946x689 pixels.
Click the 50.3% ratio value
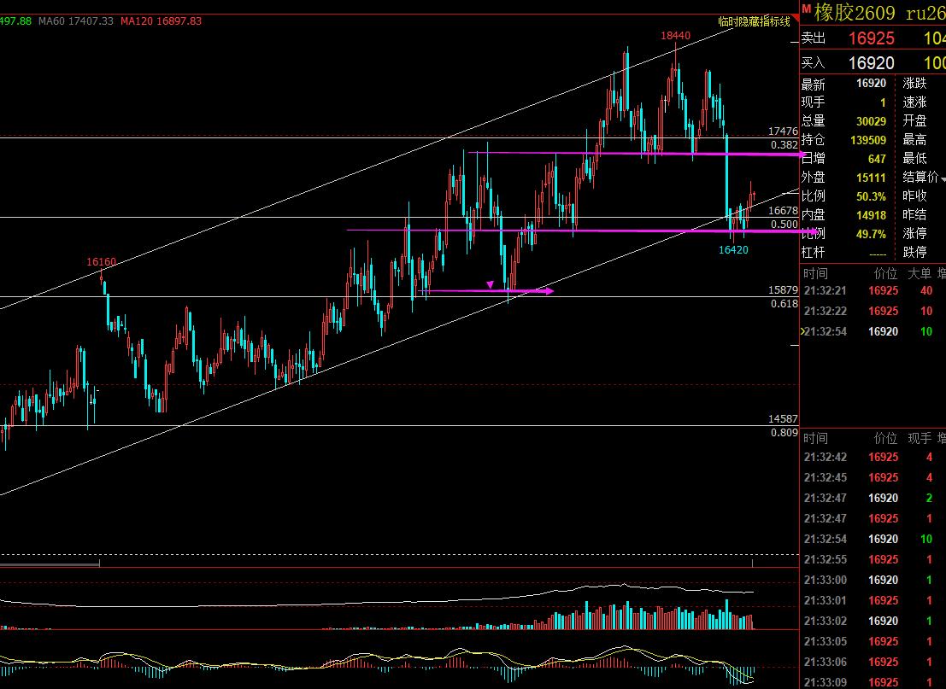[x=871, y=196]
